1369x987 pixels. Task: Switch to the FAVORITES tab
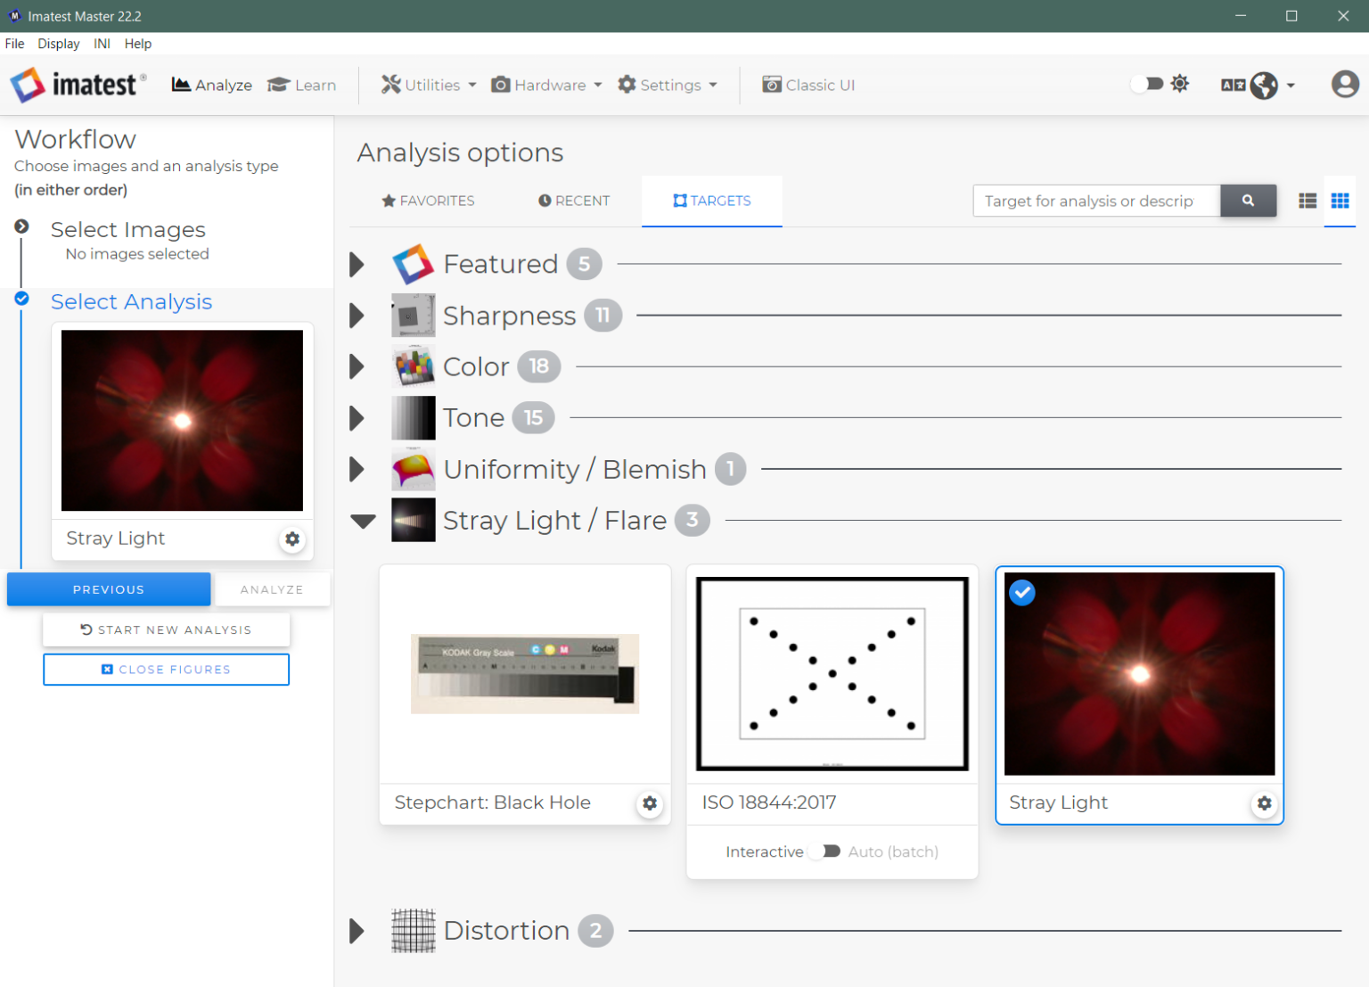tap(427, 201)
